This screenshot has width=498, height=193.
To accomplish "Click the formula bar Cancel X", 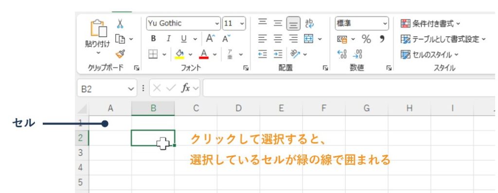I will [157, 88].
